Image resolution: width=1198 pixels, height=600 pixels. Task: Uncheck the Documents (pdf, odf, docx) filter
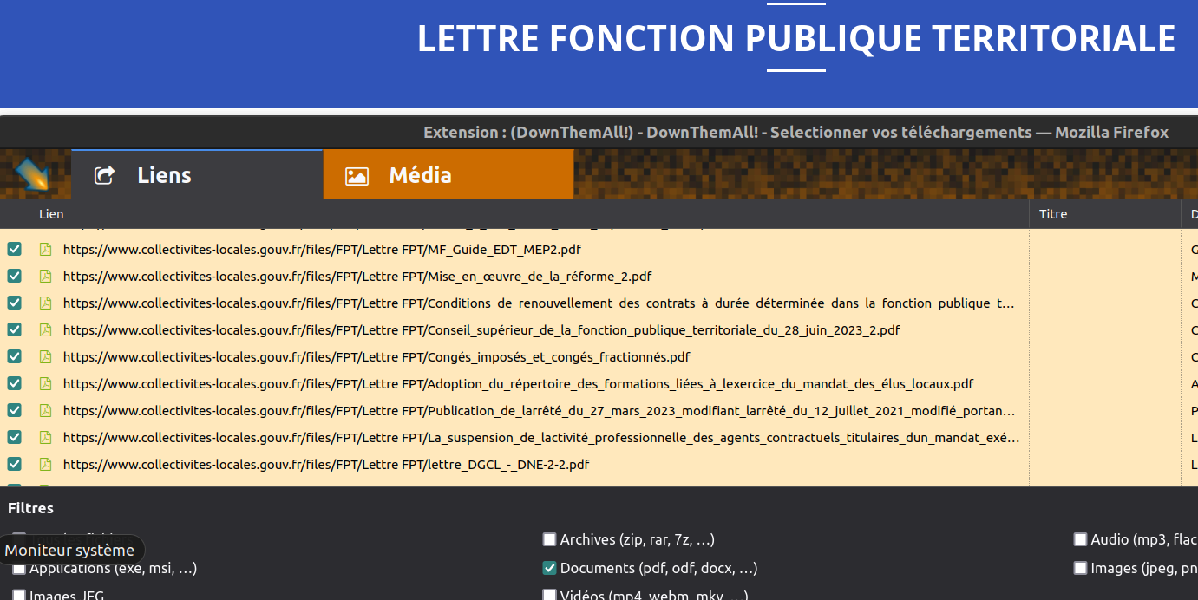pyautogui.click(x=549, y=568)
